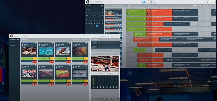Click red record button on Pool Overhead card
This screenshot has height=101, width=217.
[x=50, y=62]
